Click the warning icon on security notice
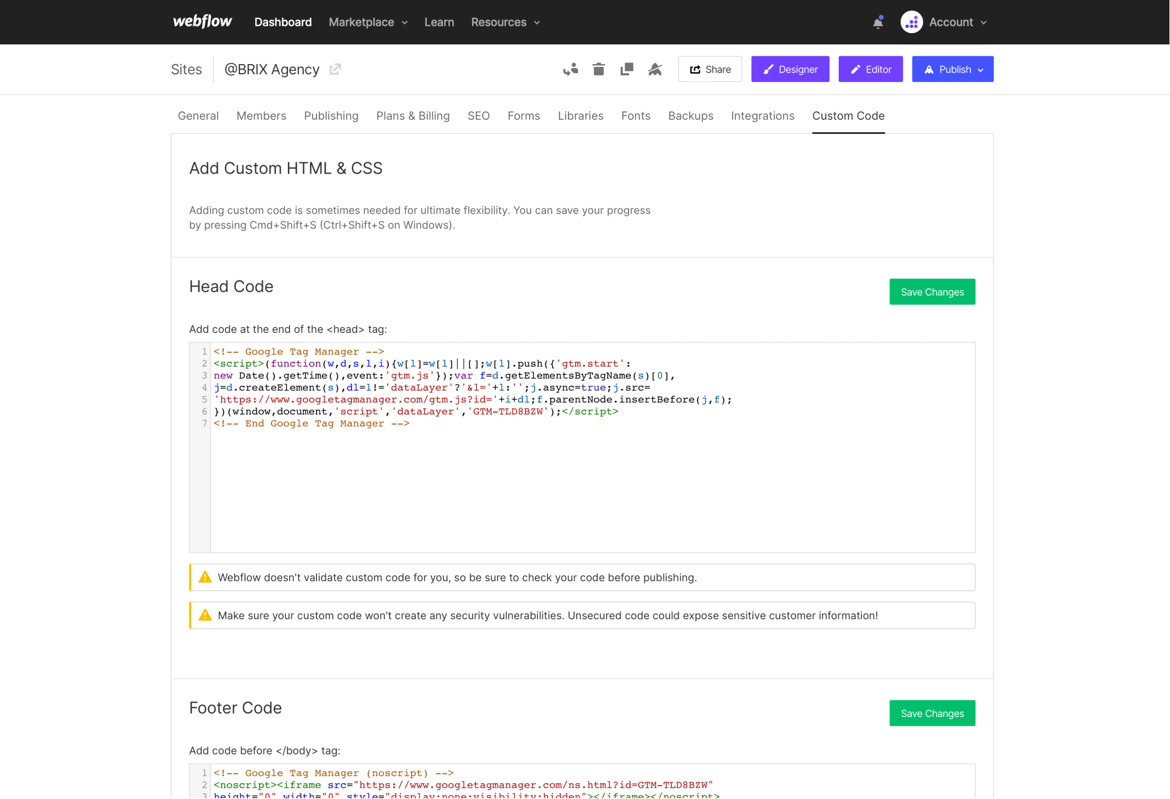The height and width of the screenshot is (799, 1170). click(x=205, y=615)
